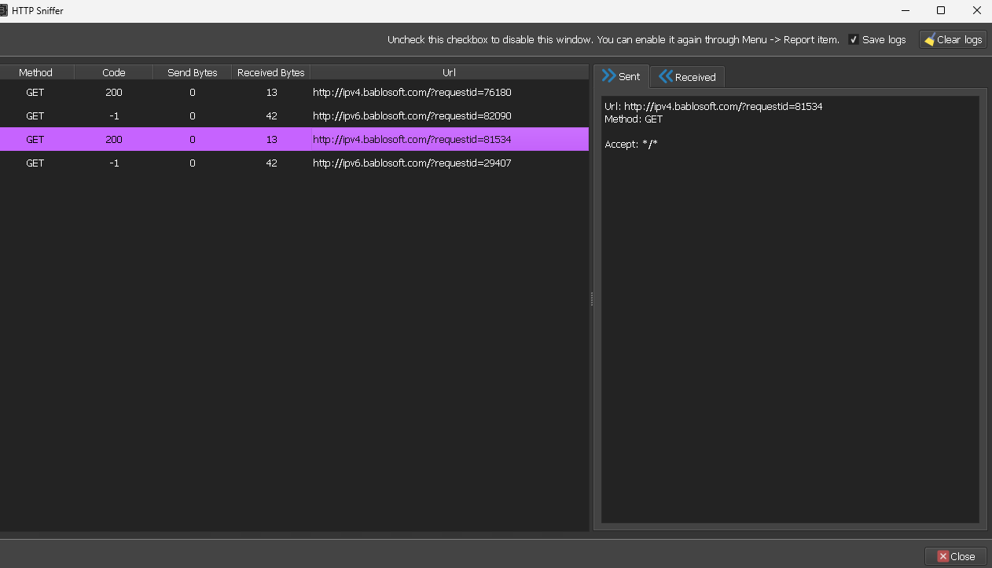992x568 pixels.
Task: Open the Sent tab
Action: coord(621,76)
